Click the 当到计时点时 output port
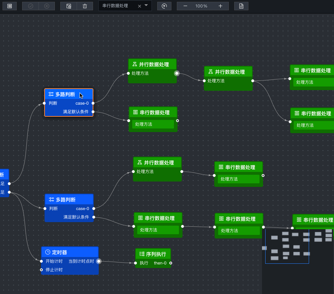Image resolution: width=334 pixels, height=294 pixels. pyautogui.click(x=99, y=261)
